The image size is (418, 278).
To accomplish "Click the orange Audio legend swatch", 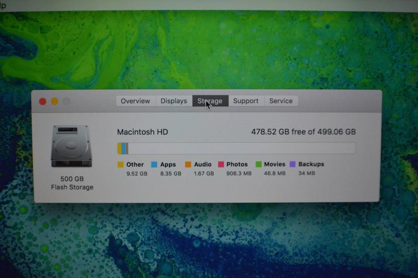I will [x=188, y=165].
